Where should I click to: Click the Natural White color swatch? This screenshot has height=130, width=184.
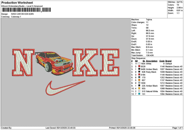pos(139,91)
